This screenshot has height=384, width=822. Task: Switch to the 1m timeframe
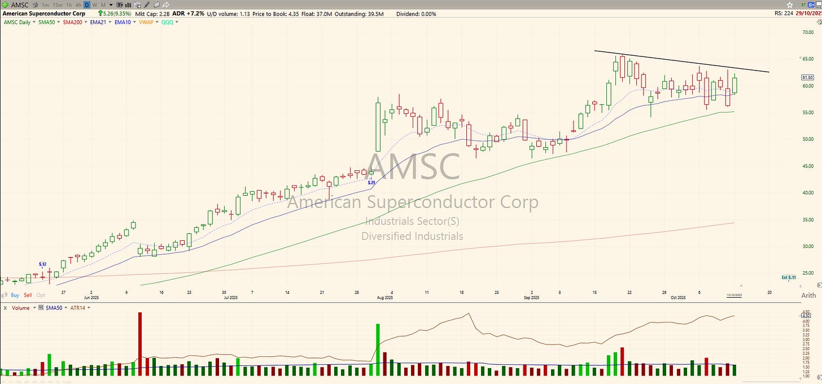click(45, 5)
